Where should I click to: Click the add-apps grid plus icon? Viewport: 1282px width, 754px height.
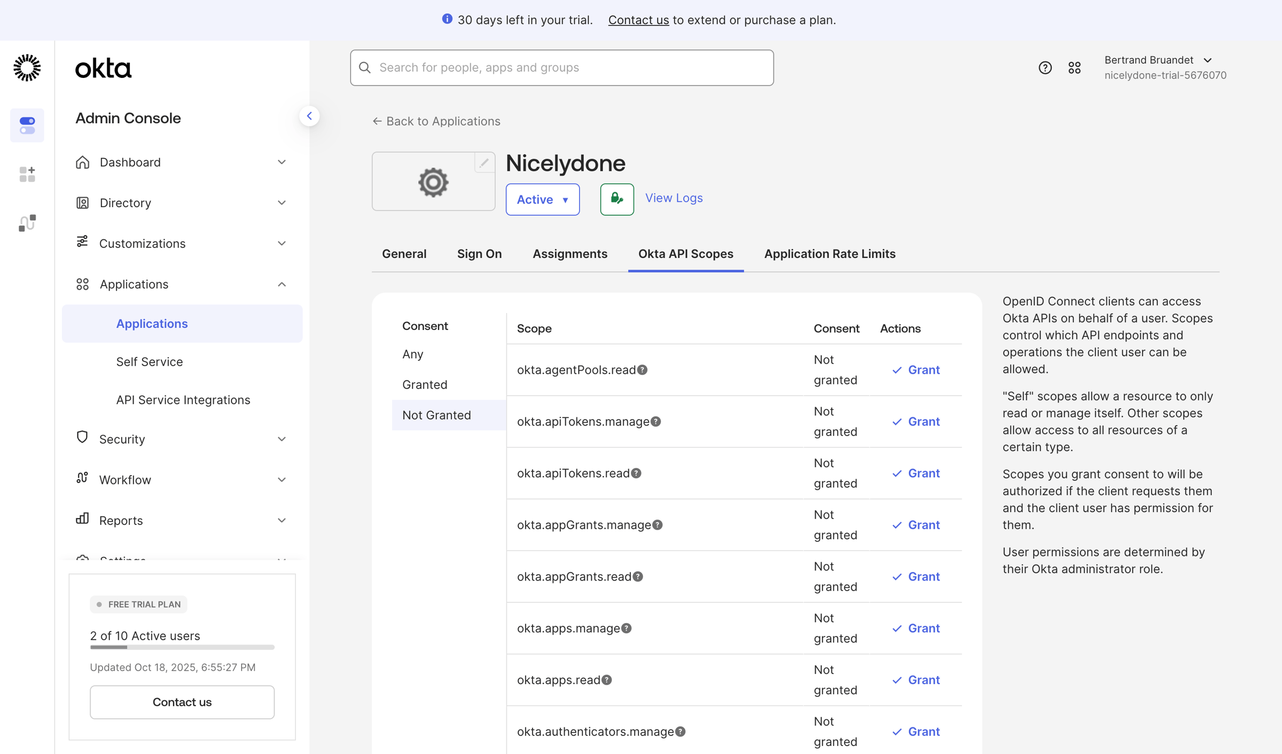[27, 174]
